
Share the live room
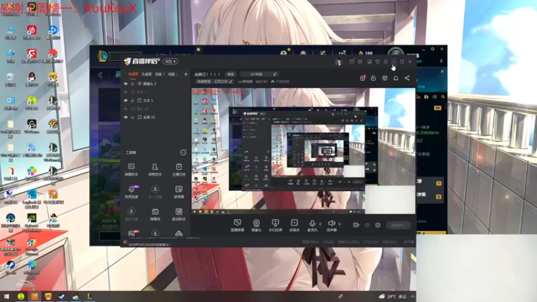[407, 78]
